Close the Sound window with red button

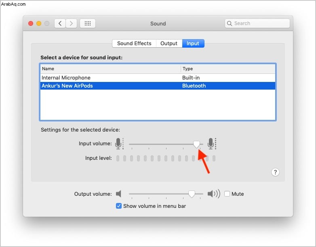point(31,23)
